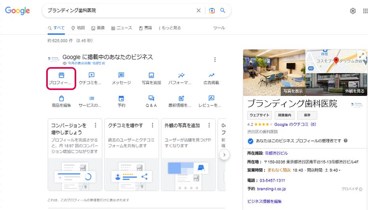Click the ウェブサイト button
Screen dimensions: 368x210
click(x=259, y=115)
